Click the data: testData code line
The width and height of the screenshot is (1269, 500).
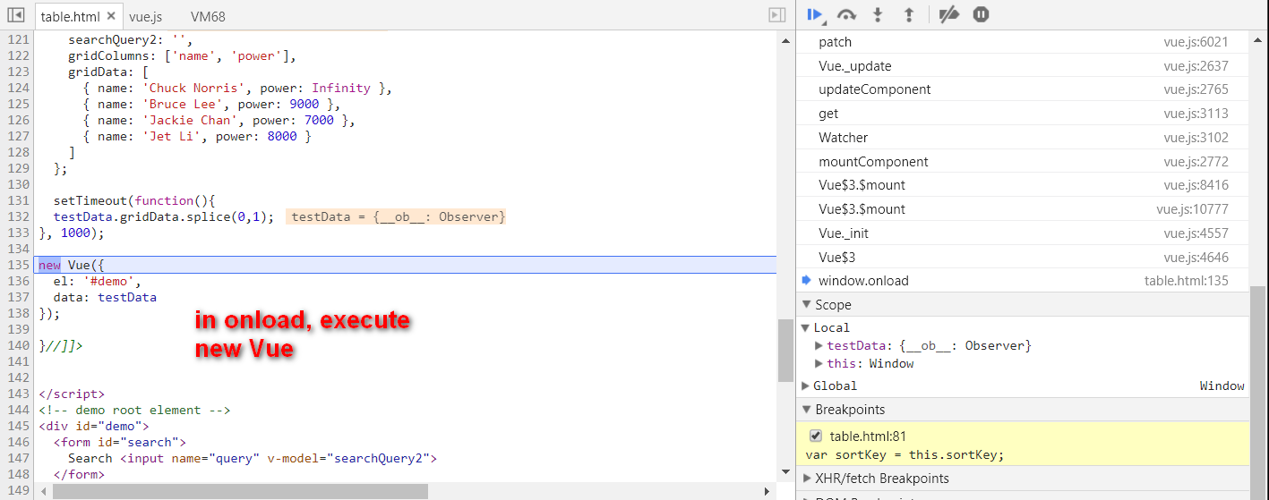point(105,297)
